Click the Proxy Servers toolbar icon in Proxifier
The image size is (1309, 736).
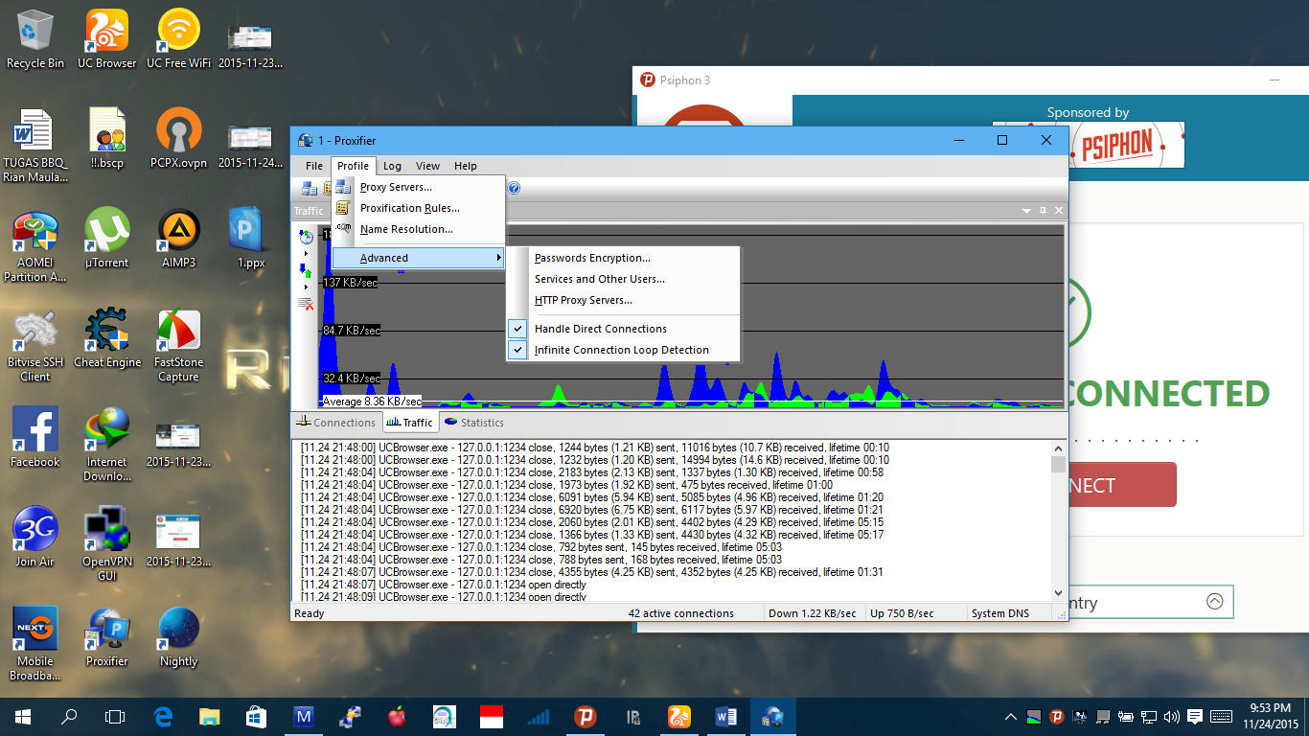tap(310, 188)
